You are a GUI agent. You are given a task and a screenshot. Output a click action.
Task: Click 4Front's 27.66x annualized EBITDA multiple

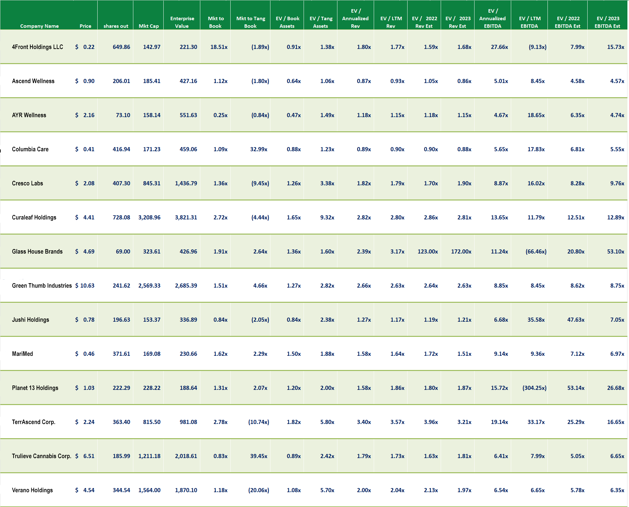click(x=499, y=47)
